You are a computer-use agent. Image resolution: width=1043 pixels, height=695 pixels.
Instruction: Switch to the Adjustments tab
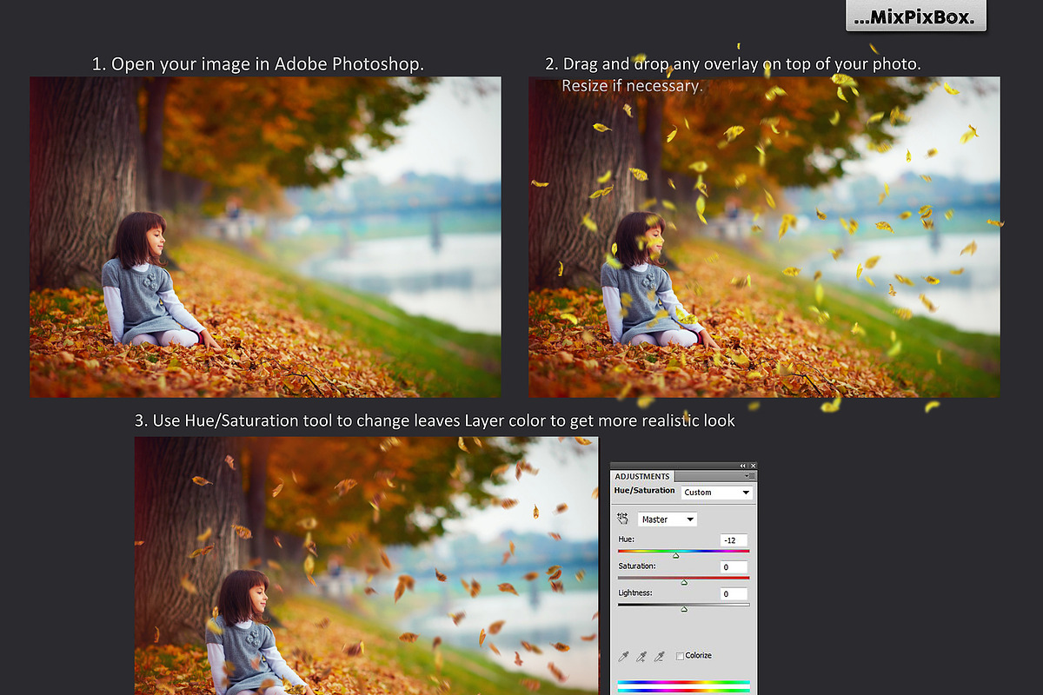click(x=642, y=476)
